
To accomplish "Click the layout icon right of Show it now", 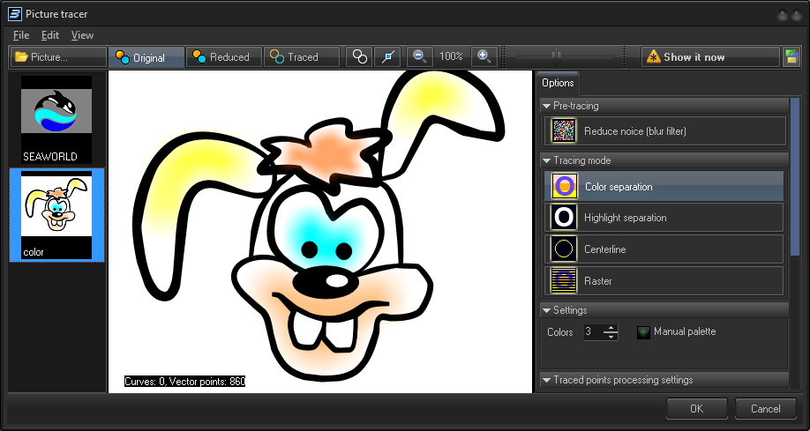I will click(791, 57).
